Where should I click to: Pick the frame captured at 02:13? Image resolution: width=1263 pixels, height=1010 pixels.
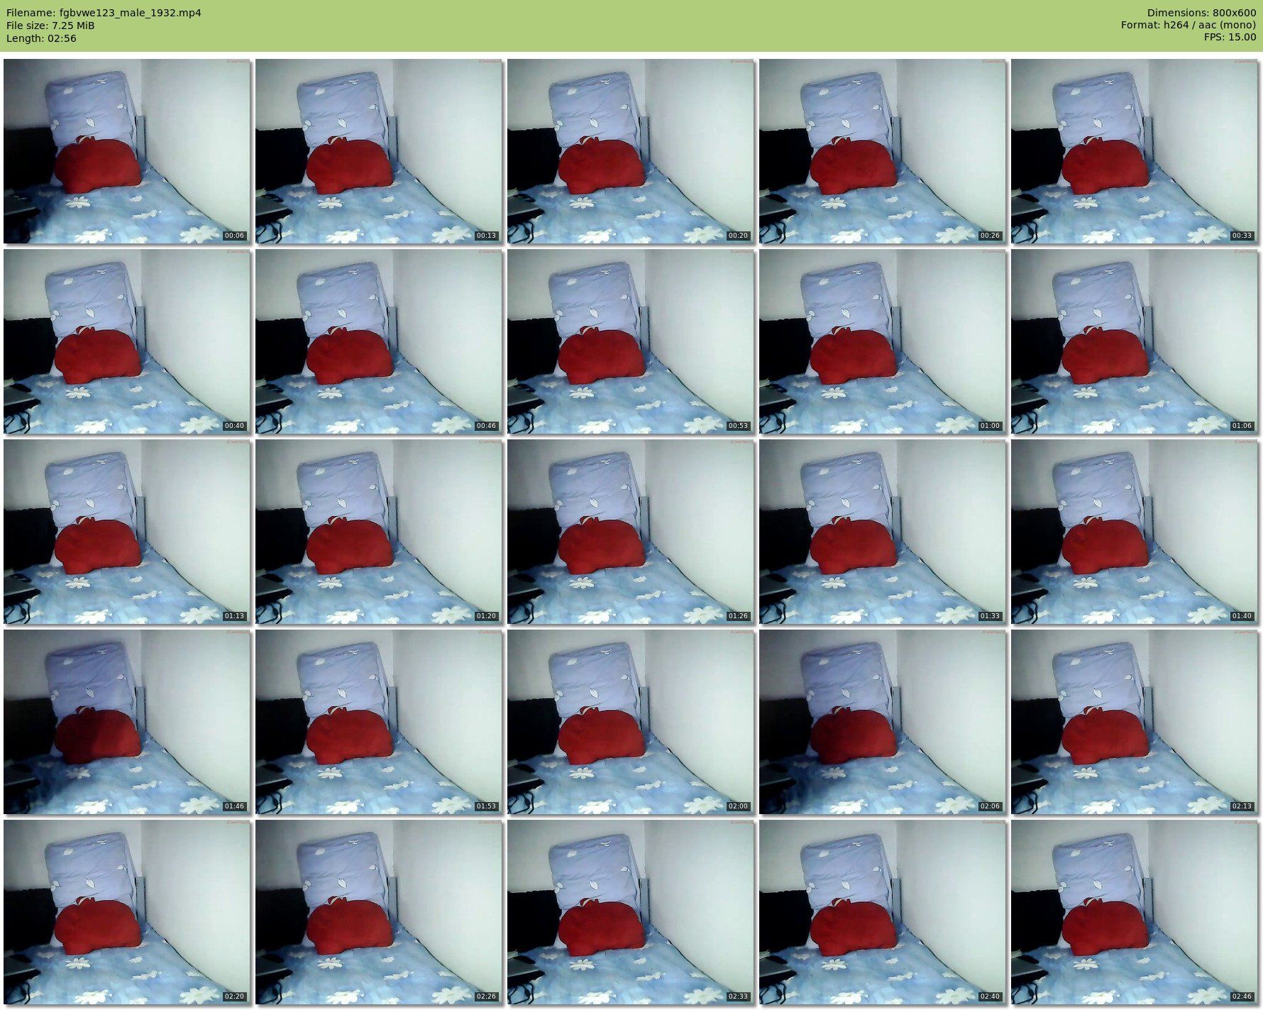1135,722
